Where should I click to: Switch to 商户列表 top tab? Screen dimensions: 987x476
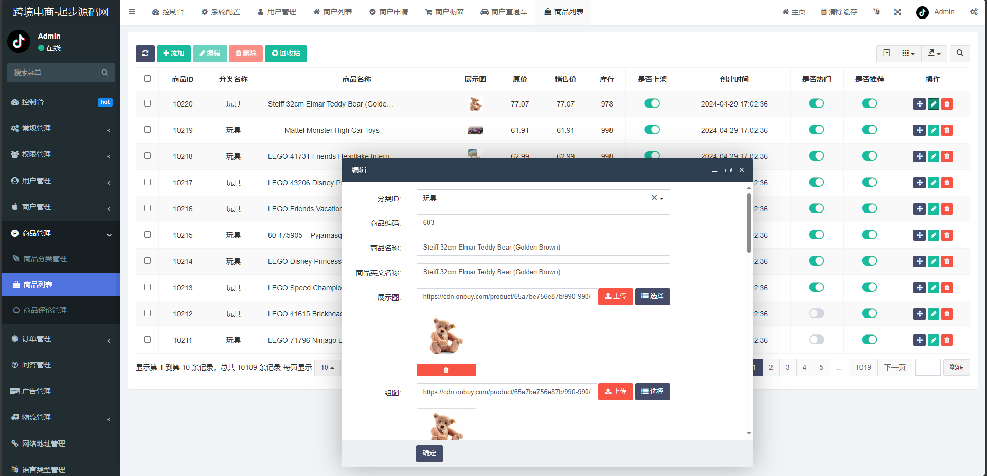click(x=333, y=12)
